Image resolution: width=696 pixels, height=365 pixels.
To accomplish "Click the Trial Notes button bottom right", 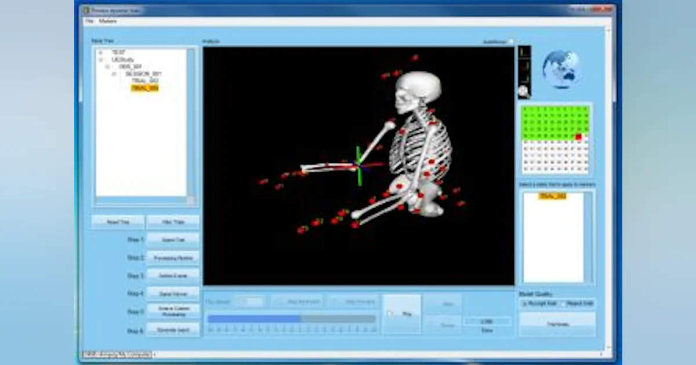I will point(557,323).
